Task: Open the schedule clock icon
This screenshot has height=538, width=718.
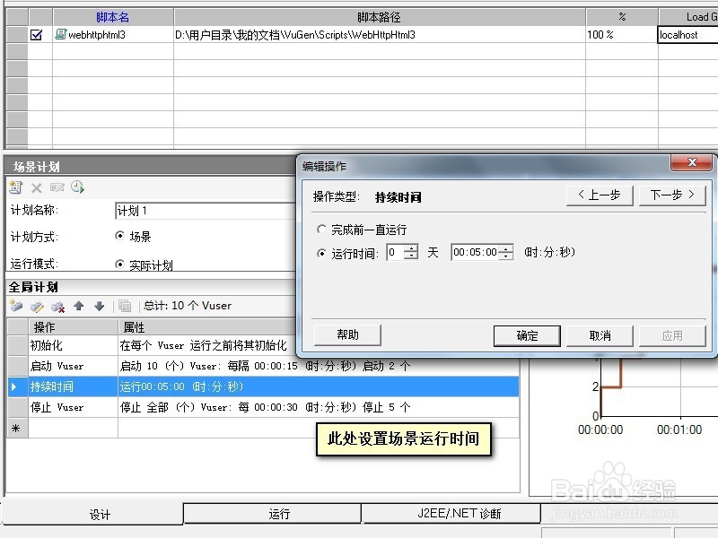Action: pyautogui.click(x=75, y=187)
